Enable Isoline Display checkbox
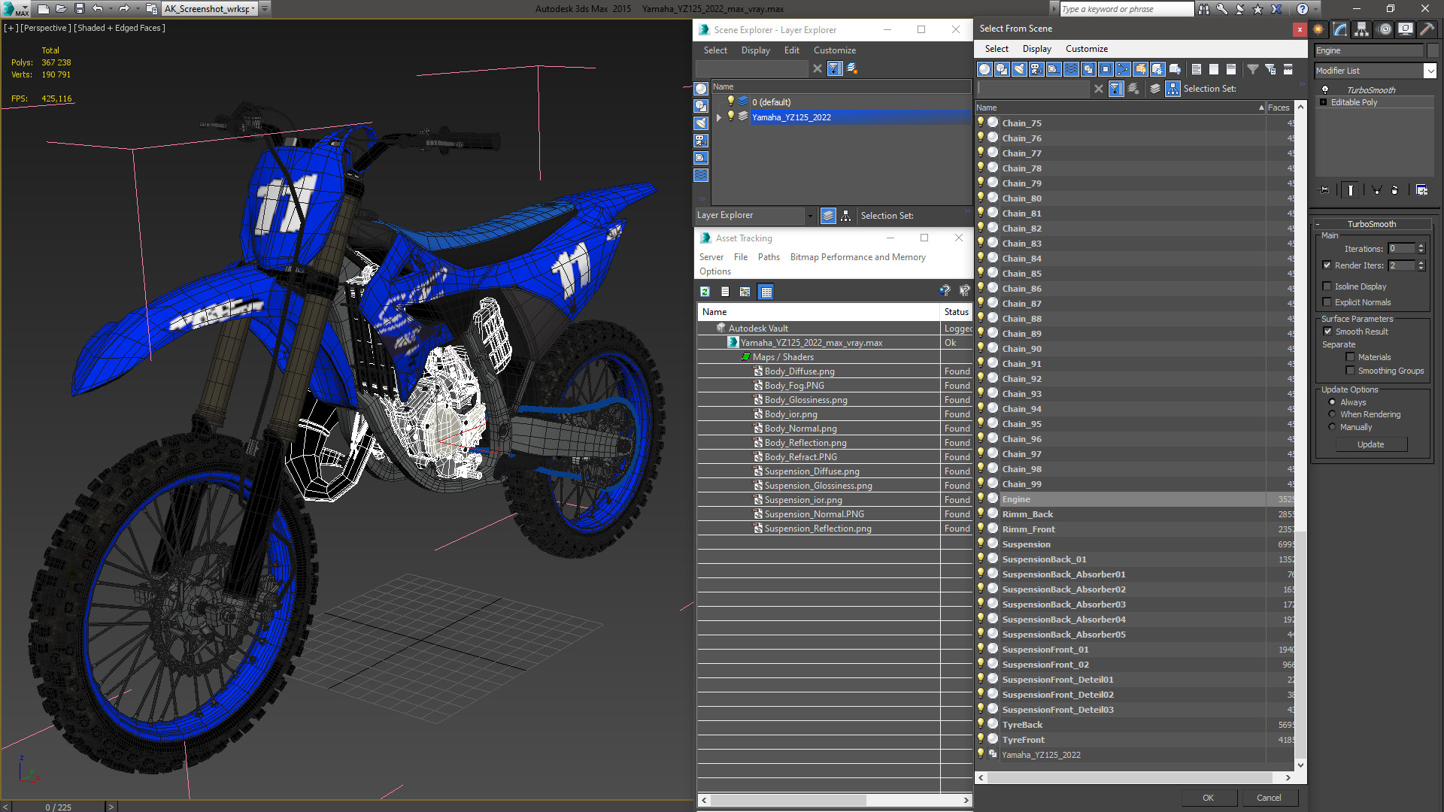 (x=1327, y=286)
